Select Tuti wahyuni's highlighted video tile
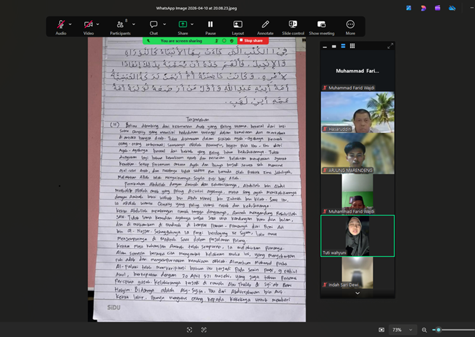Screen dimensions: 475x337 (x=358, y=236)
